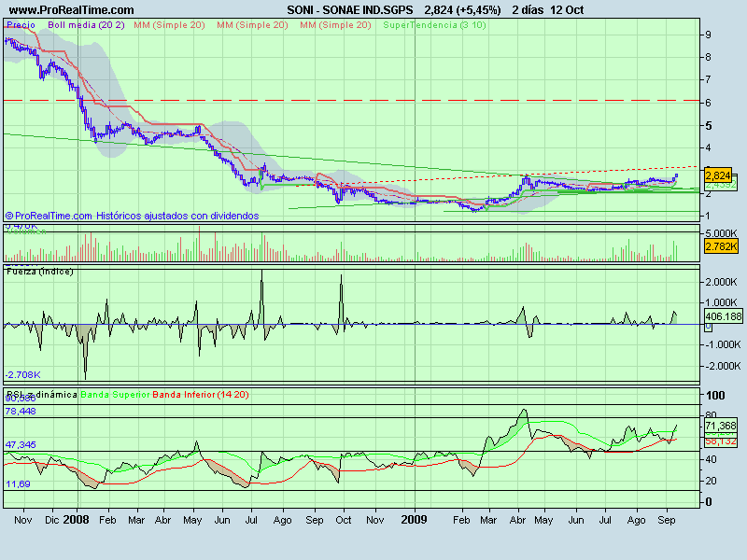
Task: Click the 1.000K force index axis label
Action: tap(721, 302)
